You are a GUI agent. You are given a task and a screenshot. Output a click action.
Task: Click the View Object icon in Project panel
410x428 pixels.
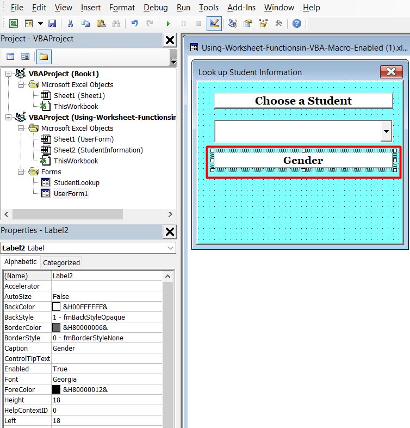coord(26,57)
